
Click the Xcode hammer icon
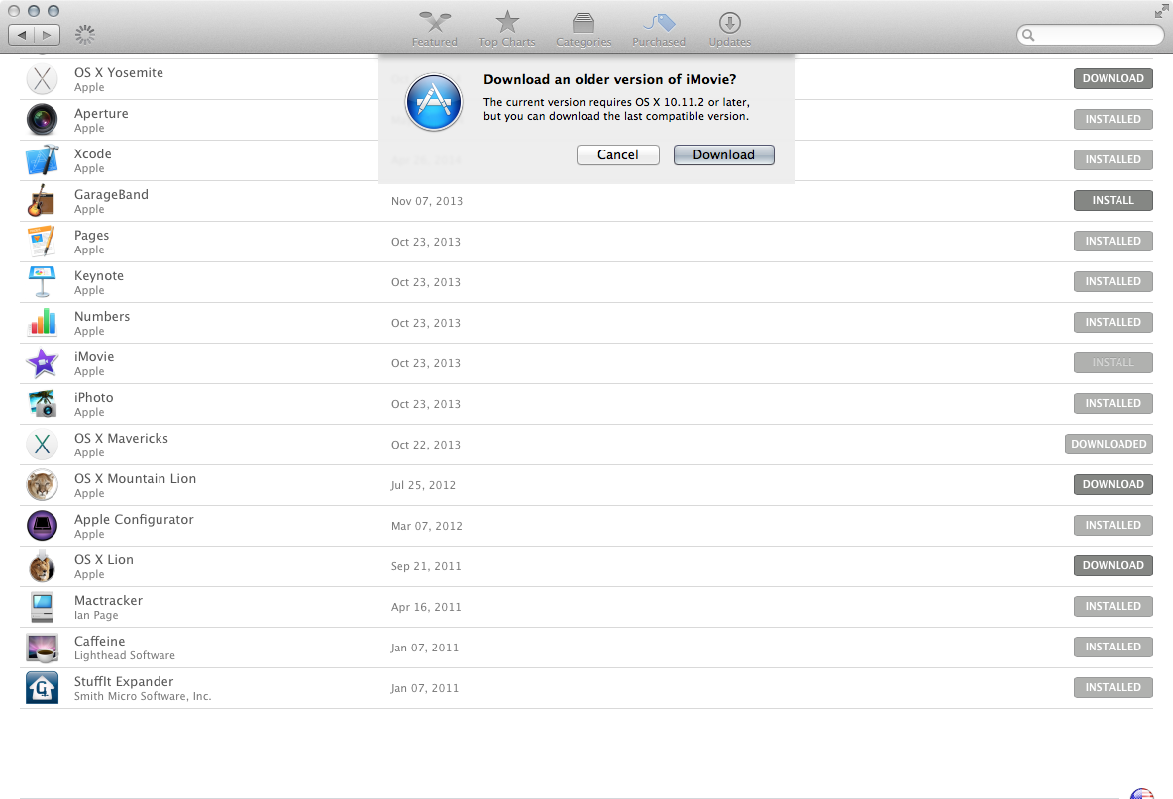(42, 160)
